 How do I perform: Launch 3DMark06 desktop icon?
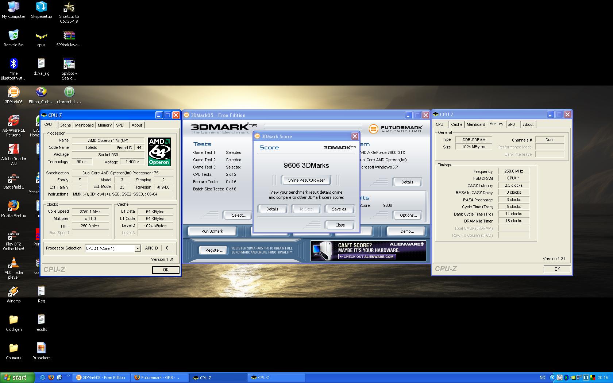[x=14, y=95]
